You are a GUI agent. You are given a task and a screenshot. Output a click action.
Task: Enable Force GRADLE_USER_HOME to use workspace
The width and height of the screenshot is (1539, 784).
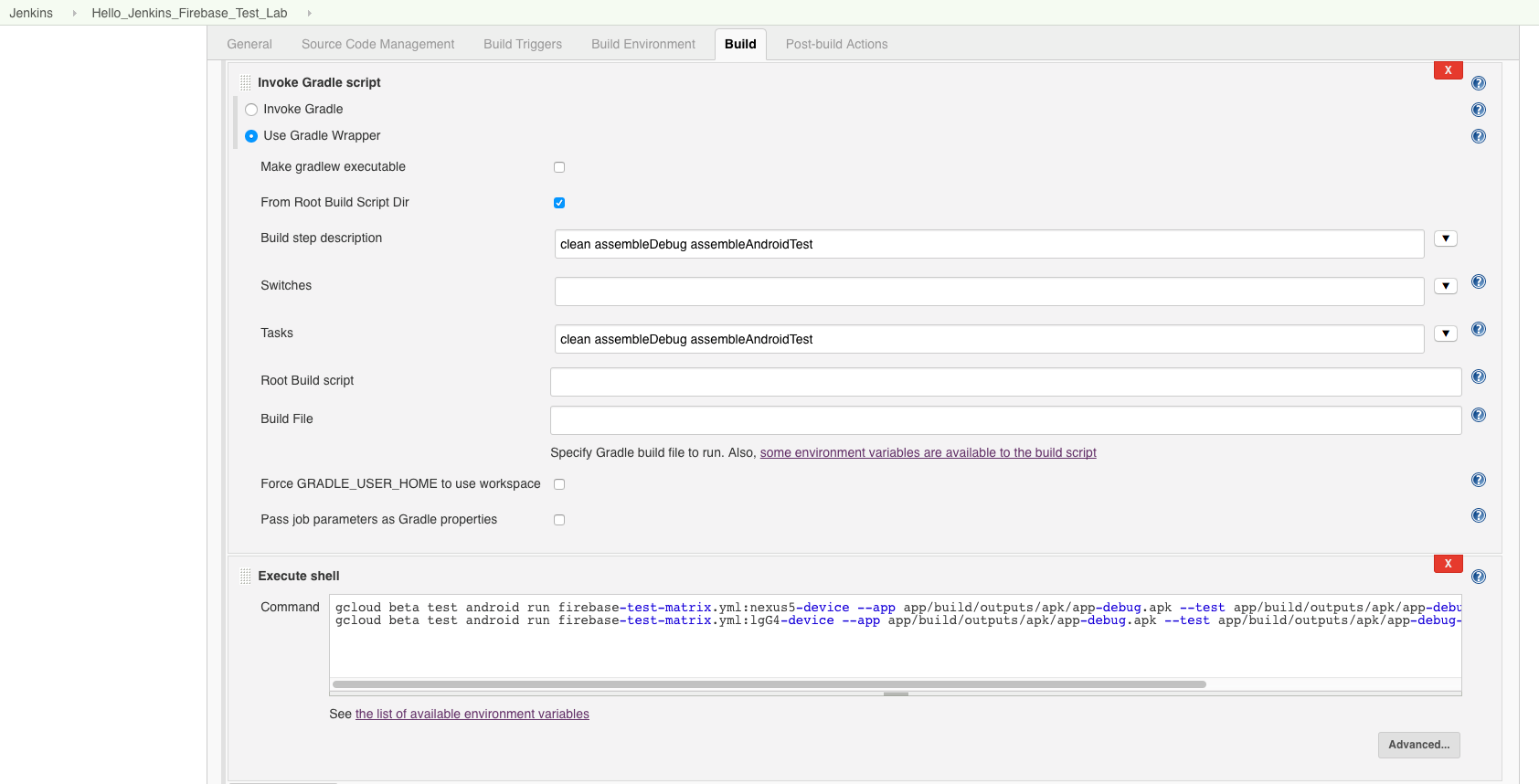(x=559, y=484)
